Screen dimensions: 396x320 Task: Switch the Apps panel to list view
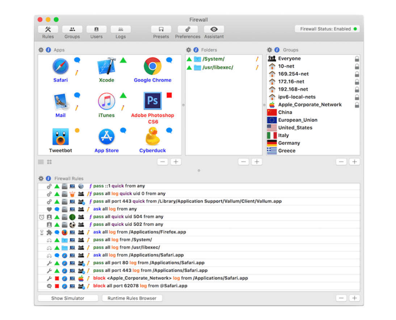[x=41, y=162]
